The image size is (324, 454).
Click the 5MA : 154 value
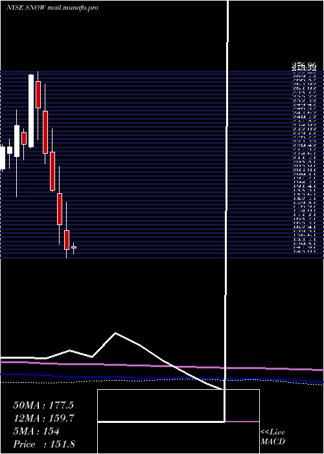pos(36,431)
